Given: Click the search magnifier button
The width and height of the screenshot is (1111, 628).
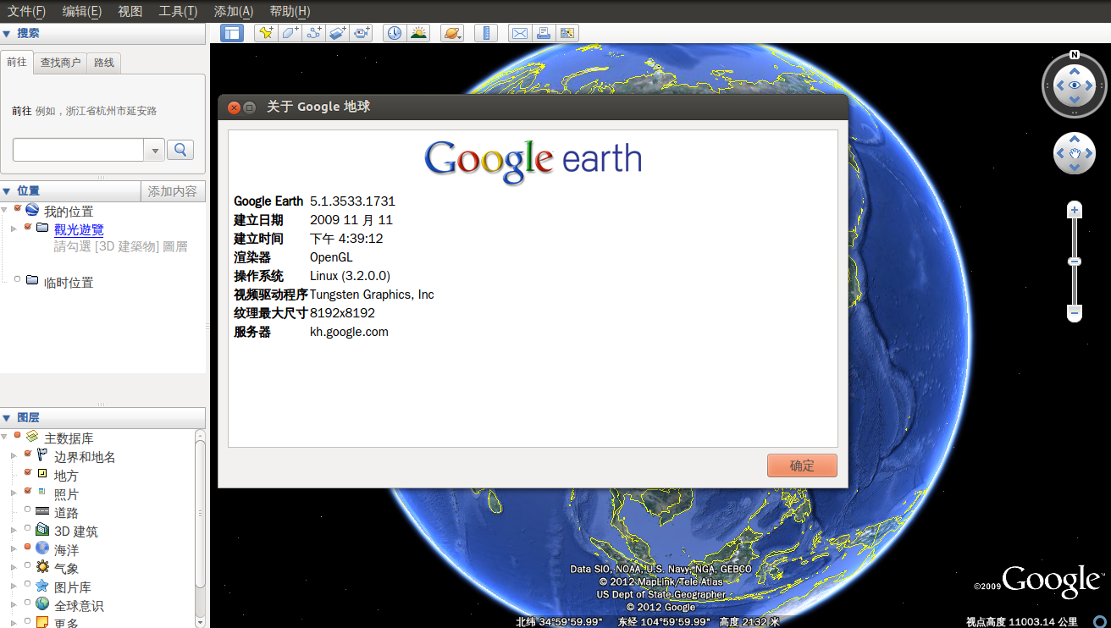Looking at the screenshot, I should [180, 150].
